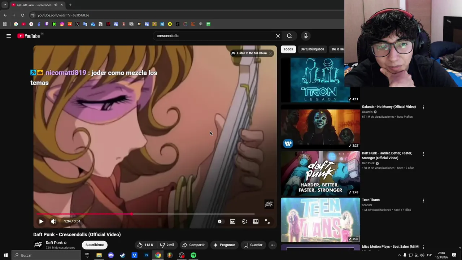Open Spotify from the taskbar
The height and width of the screenshot is (260, 462).
pyautogui.click(x=193, y=255)
